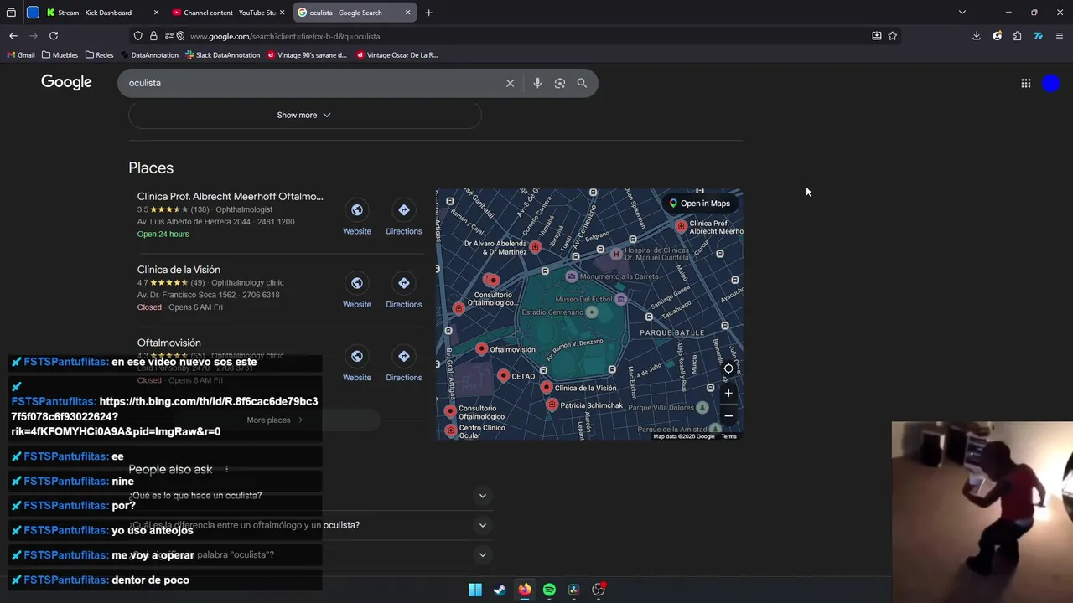Image resolution: width=1073 pixels, height=603 pixels.
Task: Open the Google apps grid
Action: click(1025, 83)
